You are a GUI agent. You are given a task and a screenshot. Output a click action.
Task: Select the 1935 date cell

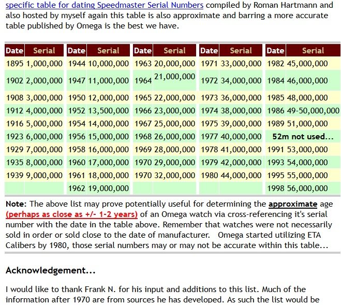[x=14, y=163]
